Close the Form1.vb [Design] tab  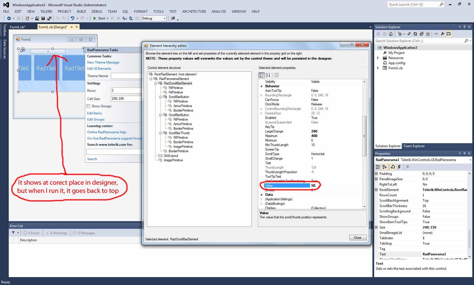pos(76,27)
